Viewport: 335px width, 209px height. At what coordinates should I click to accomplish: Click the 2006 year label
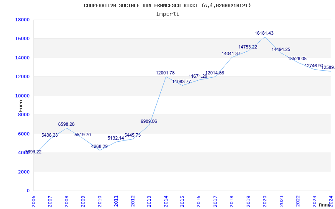pos(33,201)
